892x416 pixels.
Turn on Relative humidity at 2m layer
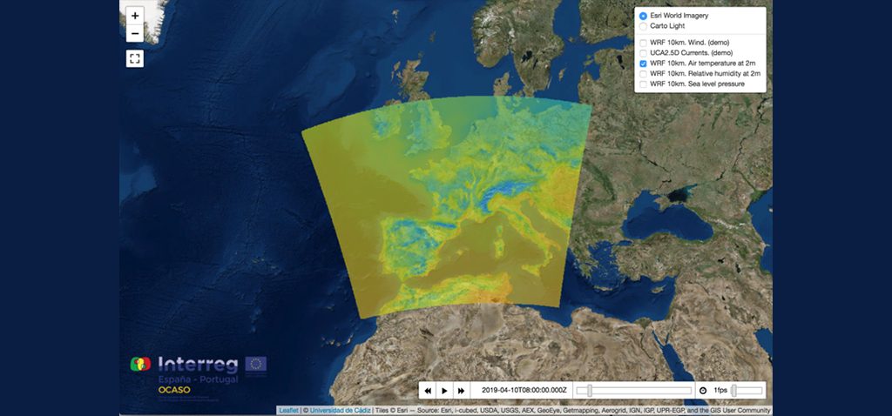pos(643,74)
